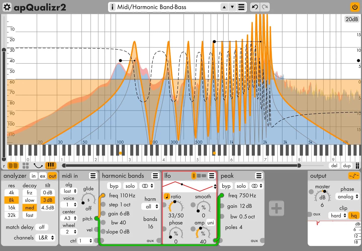Open the harmonic bands module menu
Screen dimensions: 362x251
click(155, 176)
